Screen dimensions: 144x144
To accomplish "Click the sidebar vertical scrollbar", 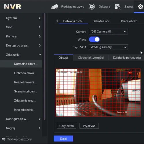I will click(44, 67).
